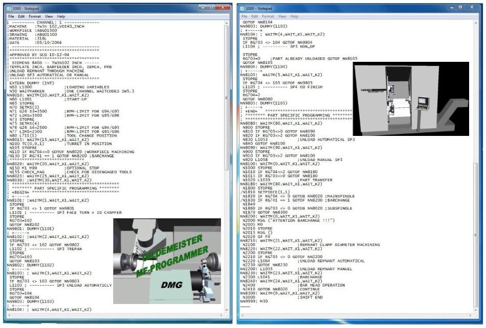Click the Gildemeister MF-Programmer lathe image

coord(167,261)
